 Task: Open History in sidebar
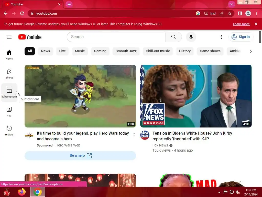coord(9,131)
